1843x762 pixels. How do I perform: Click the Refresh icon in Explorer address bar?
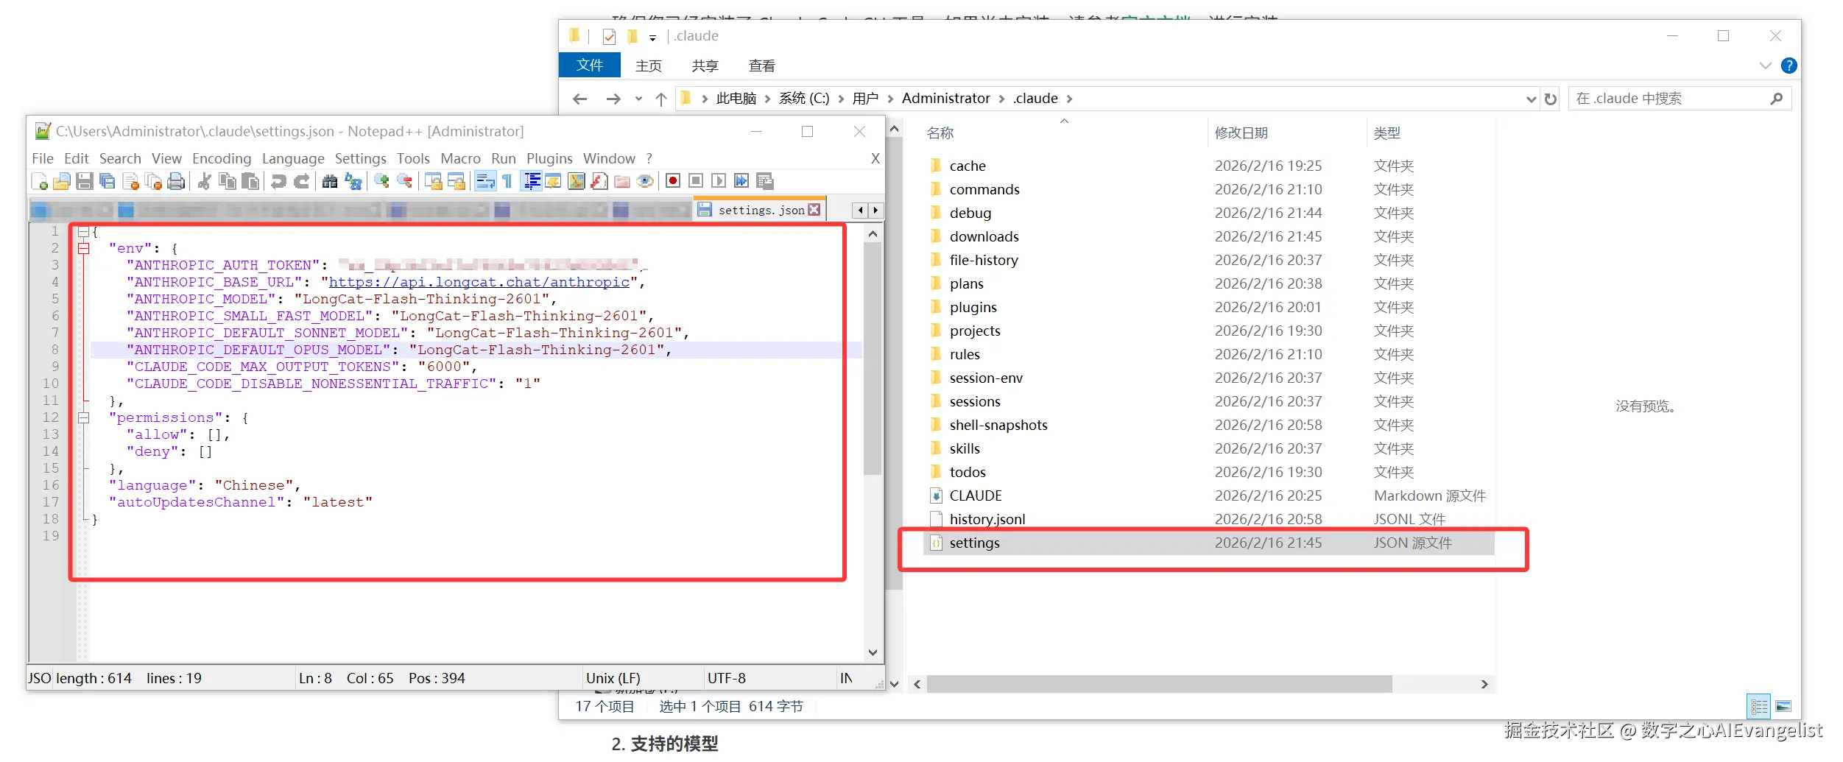(1551, 99)
